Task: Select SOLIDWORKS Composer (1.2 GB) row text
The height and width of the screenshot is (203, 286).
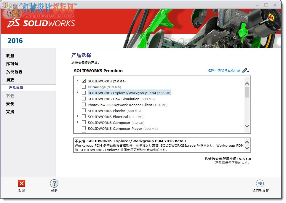Action: pyautogui.click(x=116, y=123)
